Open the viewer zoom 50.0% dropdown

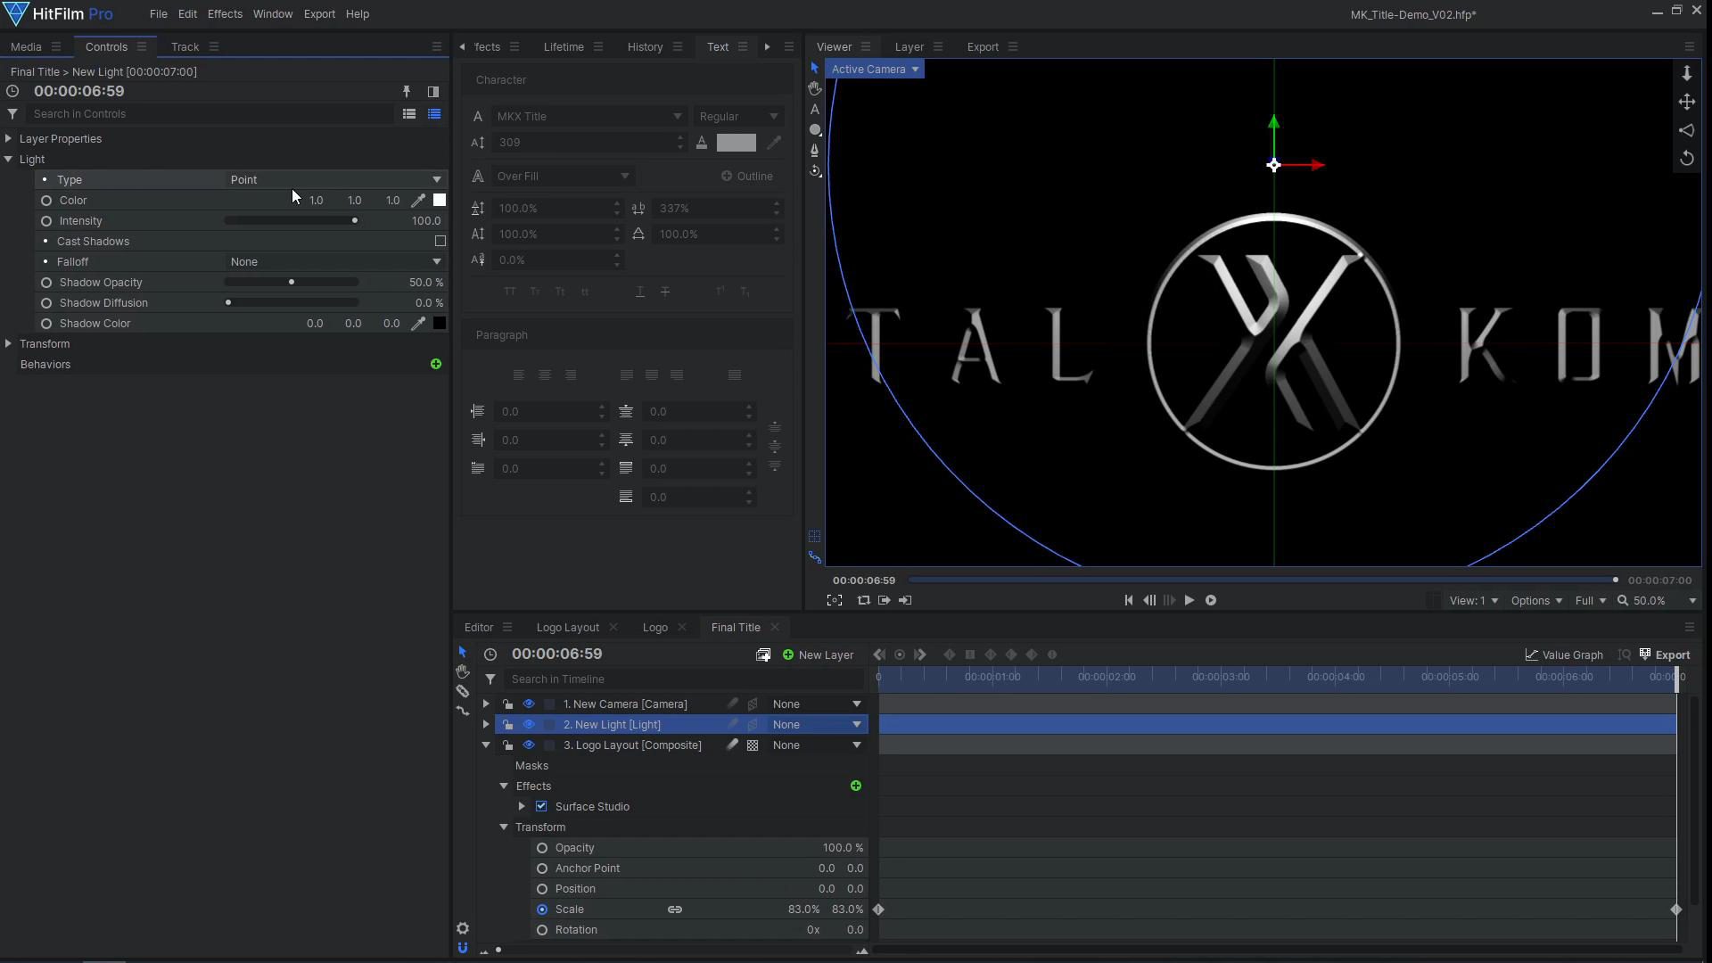1657,601
